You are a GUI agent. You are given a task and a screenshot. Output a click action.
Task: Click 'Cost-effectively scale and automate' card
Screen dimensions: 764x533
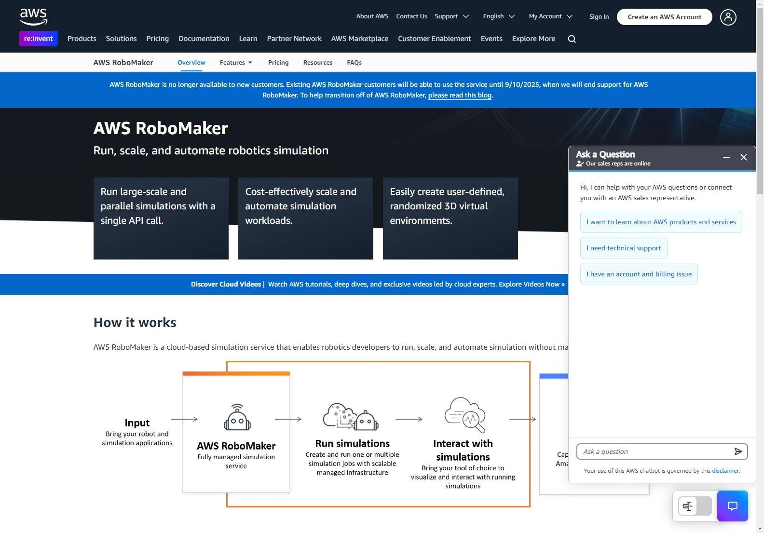click(306, 219)
